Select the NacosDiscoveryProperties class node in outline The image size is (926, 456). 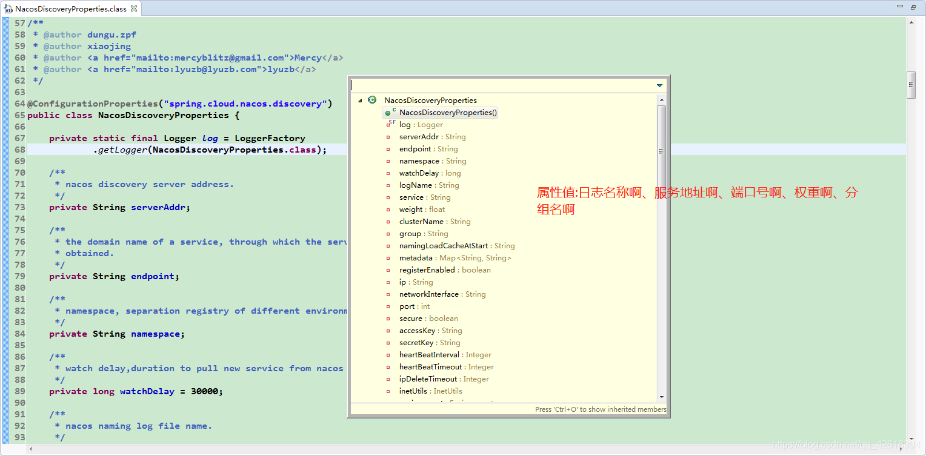[430, 101]
